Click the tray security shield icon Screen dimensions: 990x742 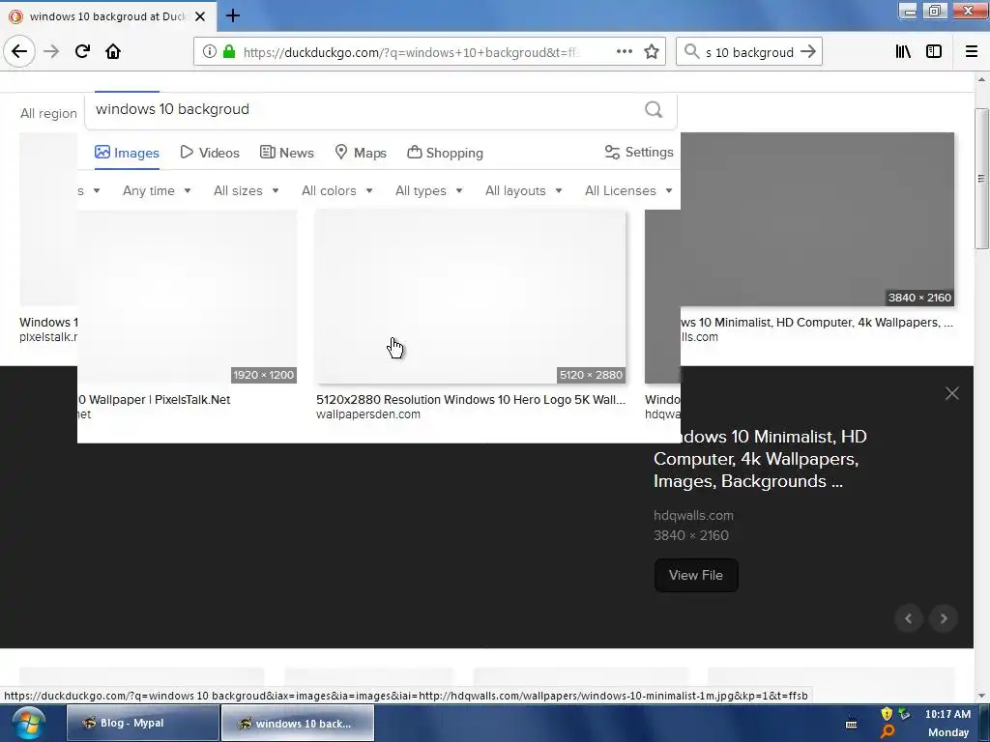coord(887,714)
